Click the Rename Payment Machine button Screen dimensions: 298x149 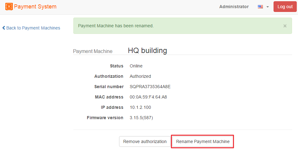(x=203, y=141)
